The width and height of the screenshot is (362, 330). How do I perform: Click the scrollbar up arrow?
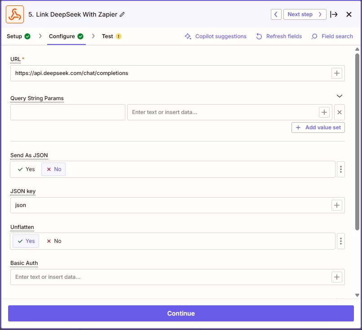tap(357, 49)
